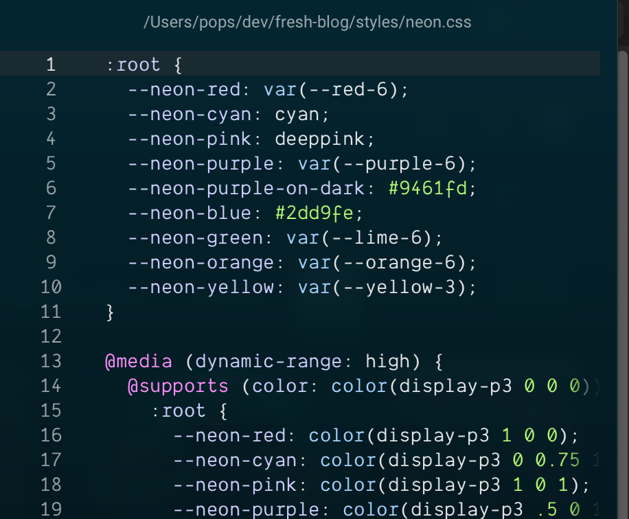Click the closing brace on line 11

pyautogui.click(x=110, y=312)
